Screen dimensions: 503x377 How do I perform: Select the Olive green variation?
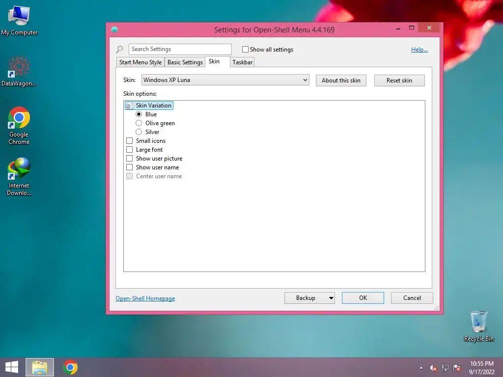(x=139, y=123)
